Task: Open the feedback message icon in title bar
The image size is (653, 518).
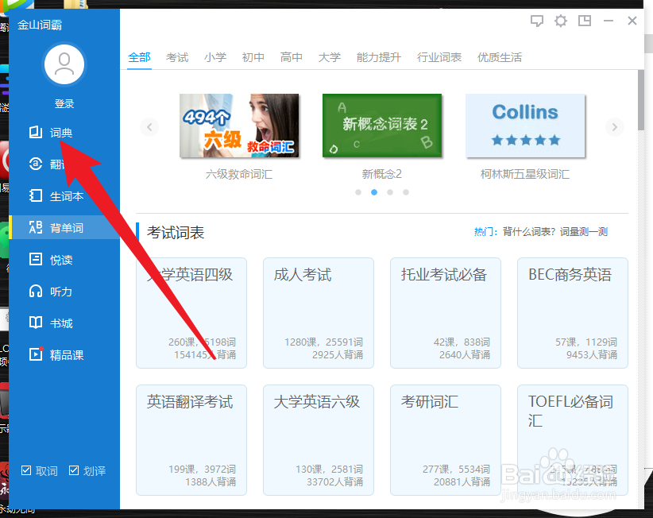Action: (537, 21)
